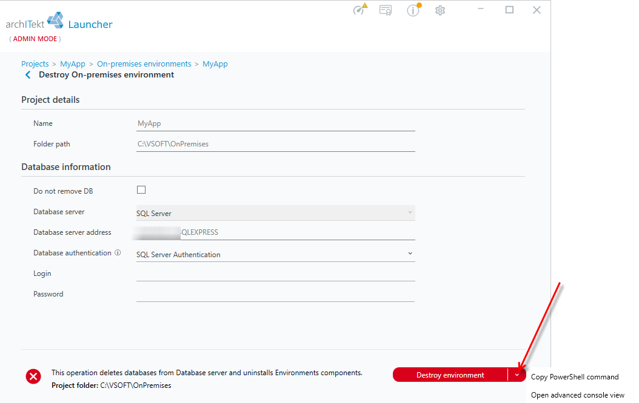Expand the Destroy environment split-button arrow
The image size is (639, 403).
(517, 375)
